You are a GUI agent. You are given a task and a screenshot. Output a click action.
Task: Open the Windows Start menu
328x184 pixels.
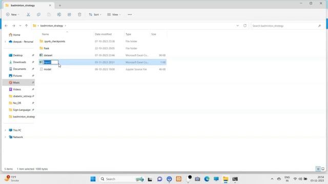93,179
